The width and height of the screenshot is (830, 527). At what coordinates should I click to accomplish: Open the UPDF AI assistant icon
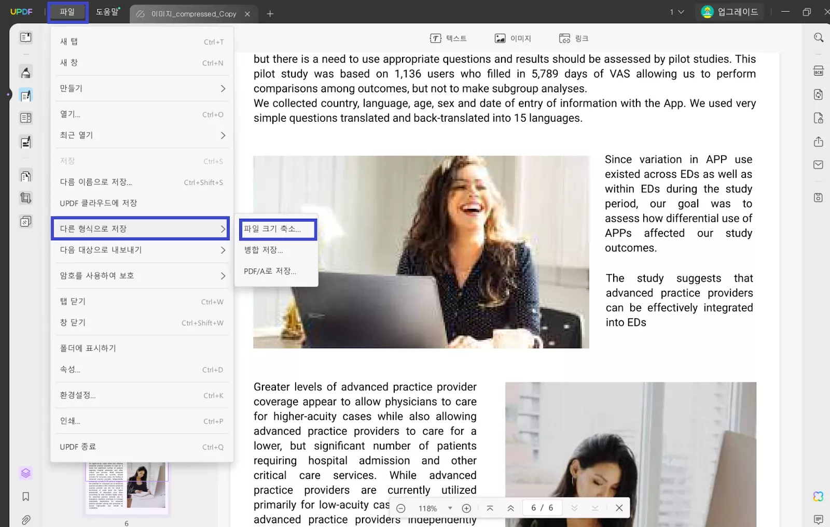(819, 496)
